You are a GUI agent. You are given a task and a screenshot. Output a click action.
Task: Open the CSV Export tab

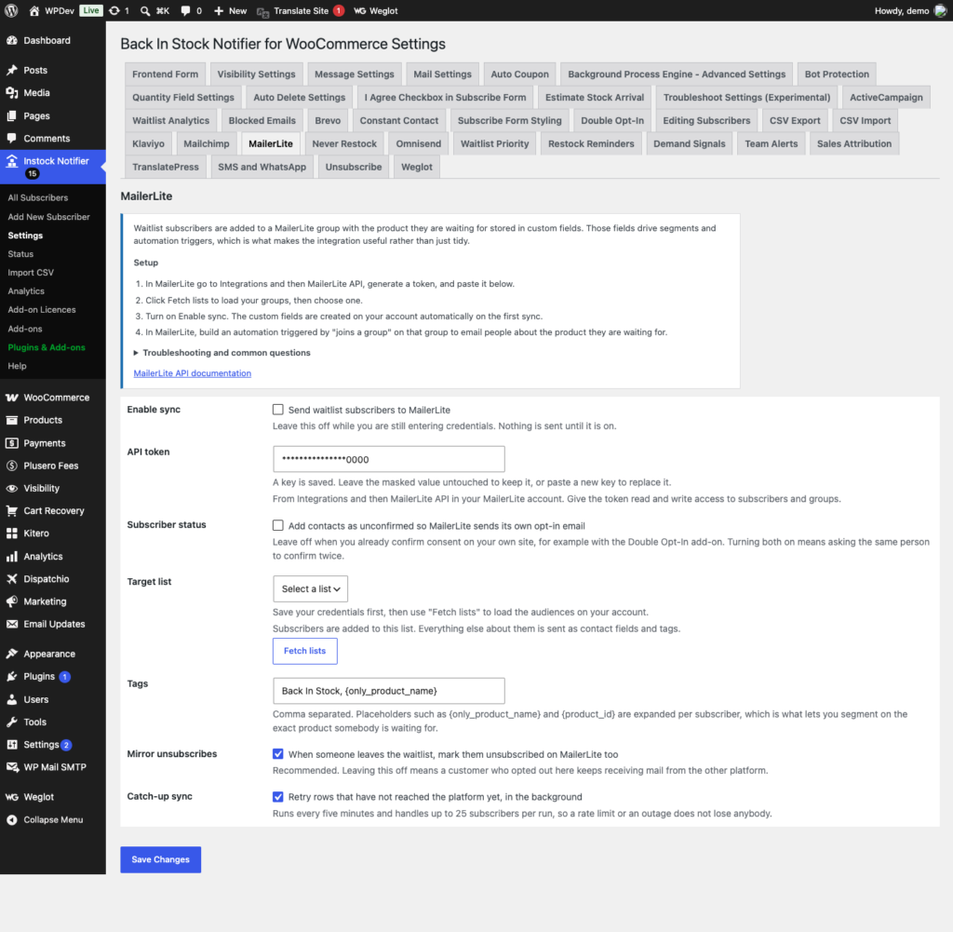click(795, 120)
